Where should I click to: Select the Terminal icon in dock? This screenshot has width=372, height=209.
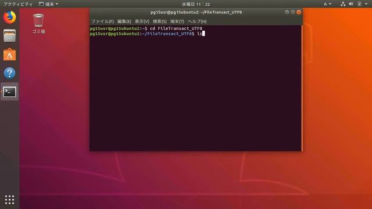pyautogui.click(x=9, y=92)
